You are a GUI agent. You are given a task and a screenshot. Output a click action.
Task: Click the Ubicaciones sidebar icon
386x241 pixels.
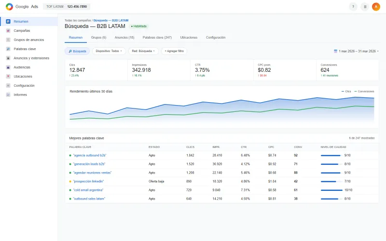click(8, 76)
